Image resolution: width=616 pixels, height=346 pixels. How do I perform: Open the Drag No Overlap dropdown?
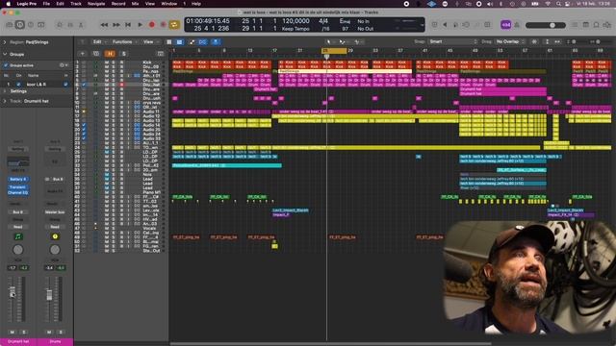511,41
